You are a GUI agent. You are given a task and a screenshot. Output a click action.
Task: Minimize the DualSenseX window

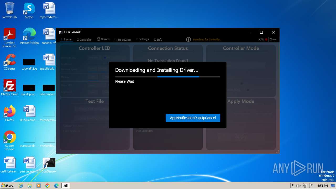[x=249, y=32]
